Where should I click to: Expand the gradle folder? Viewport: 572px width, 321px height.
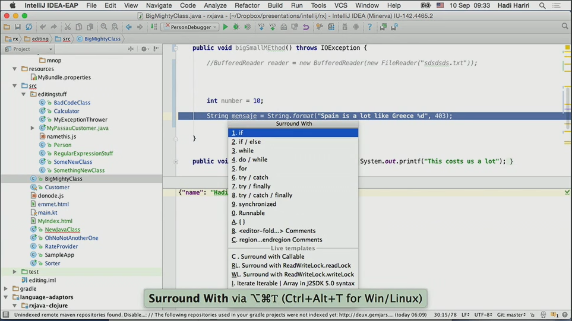coord(6,288)
